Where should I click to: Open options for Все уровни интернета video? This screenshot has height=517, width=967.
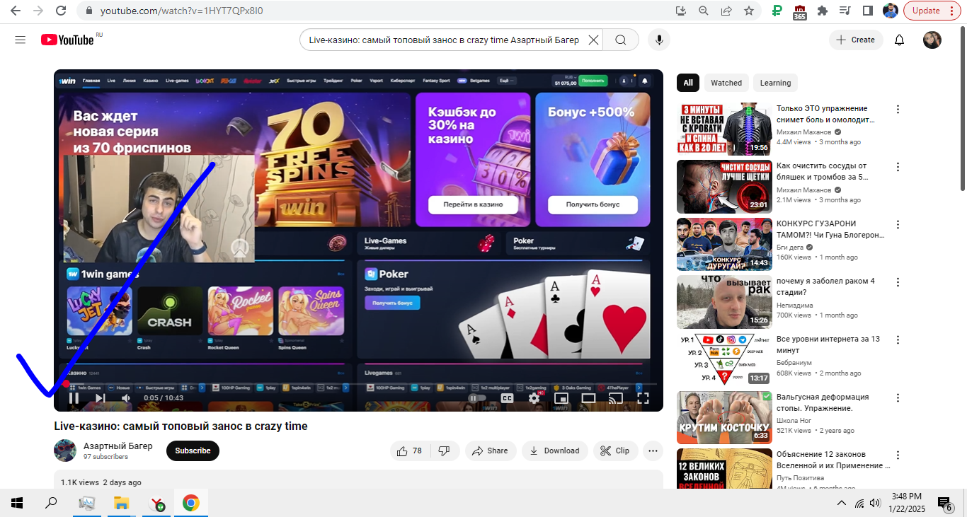pos(898,340)
